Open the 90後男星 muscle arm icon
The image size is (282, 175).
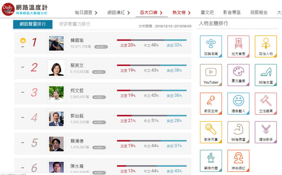tap(238, 132)
